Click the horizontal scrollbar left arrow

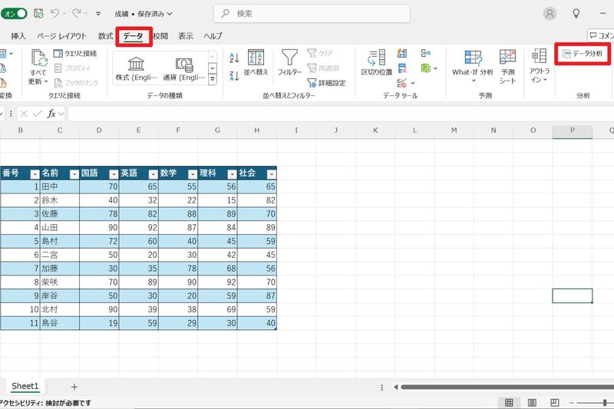click(395, 387)
